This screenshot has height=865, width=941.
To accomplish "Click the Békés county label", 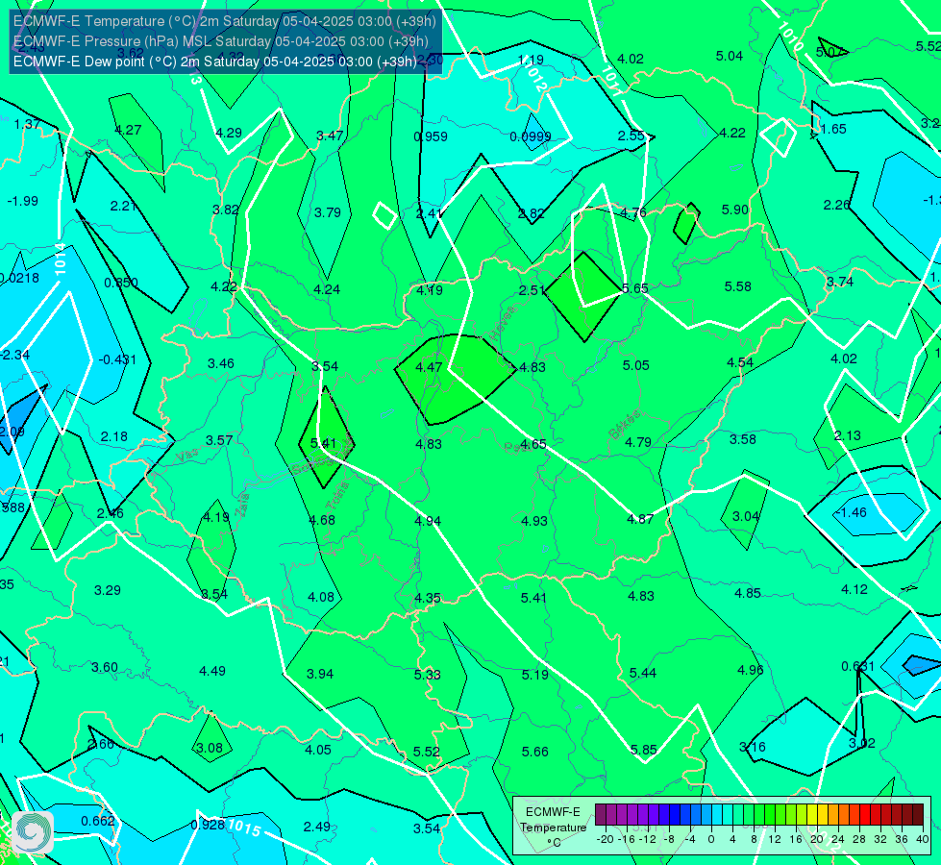I will 625,425.
